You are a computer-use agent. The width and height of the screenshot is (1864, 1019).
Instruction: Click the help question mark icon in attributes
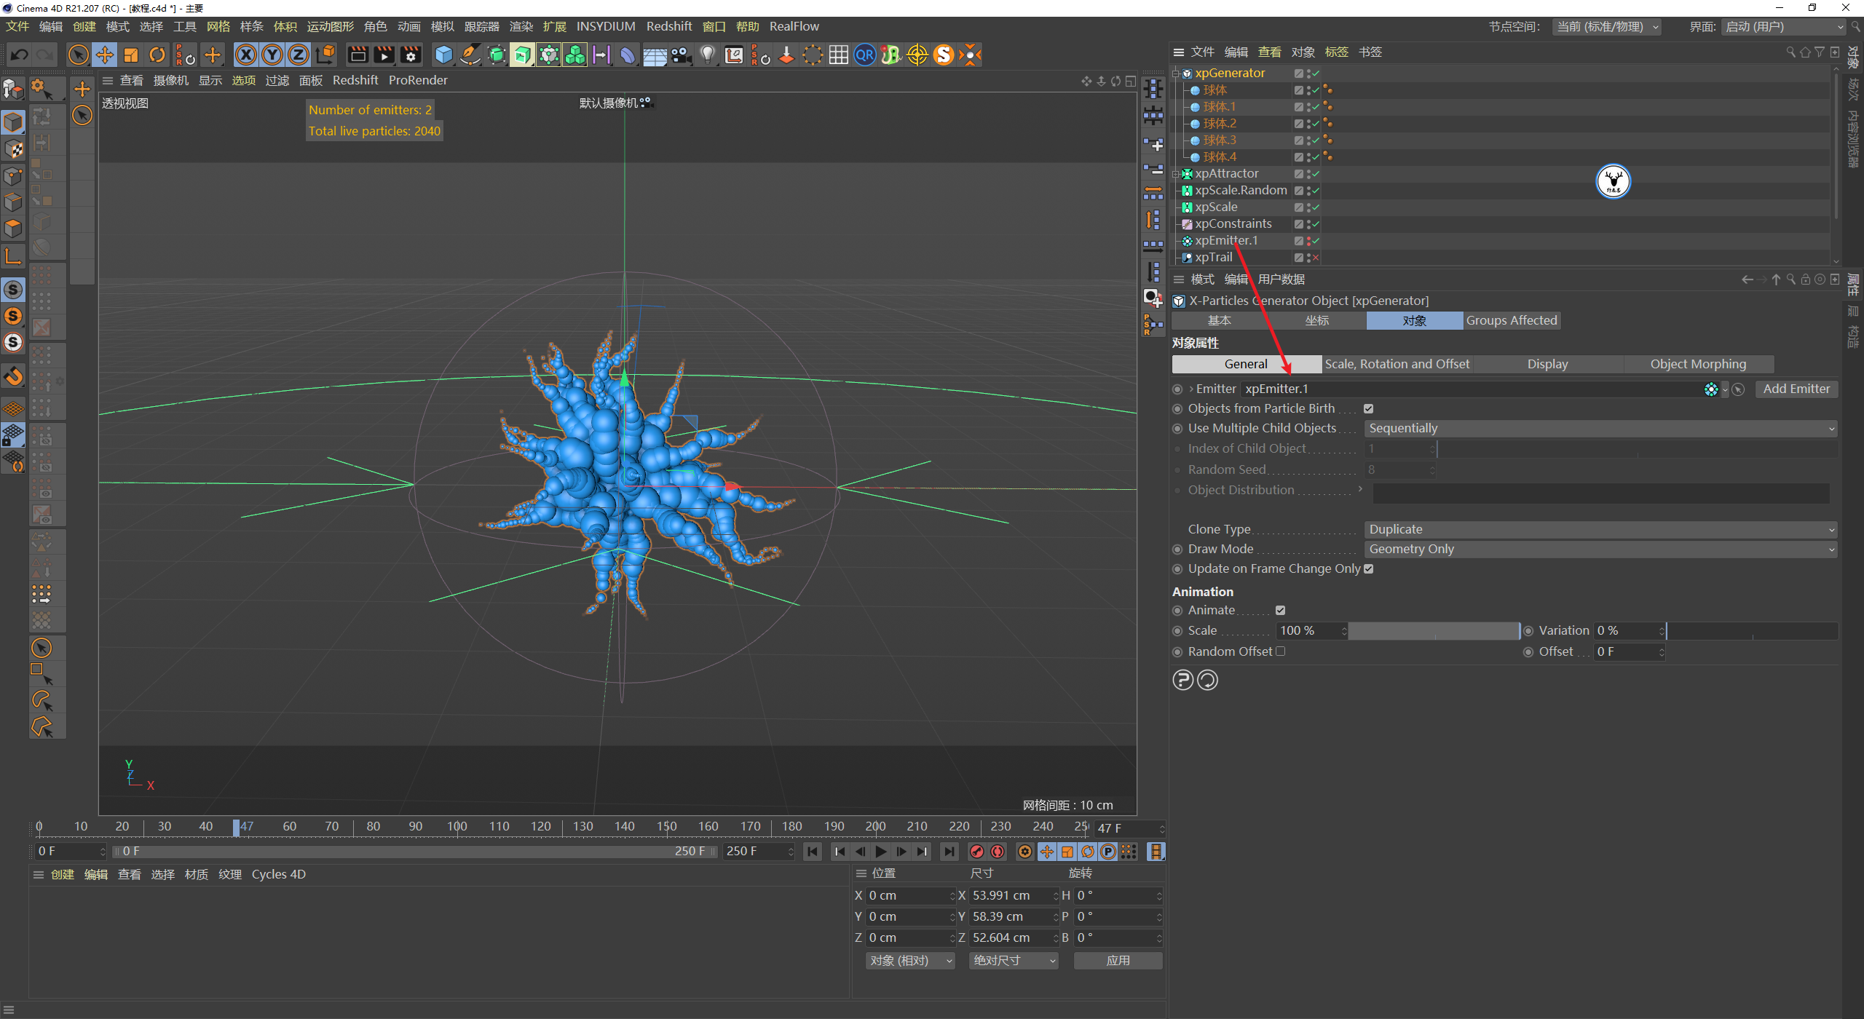1183,680
